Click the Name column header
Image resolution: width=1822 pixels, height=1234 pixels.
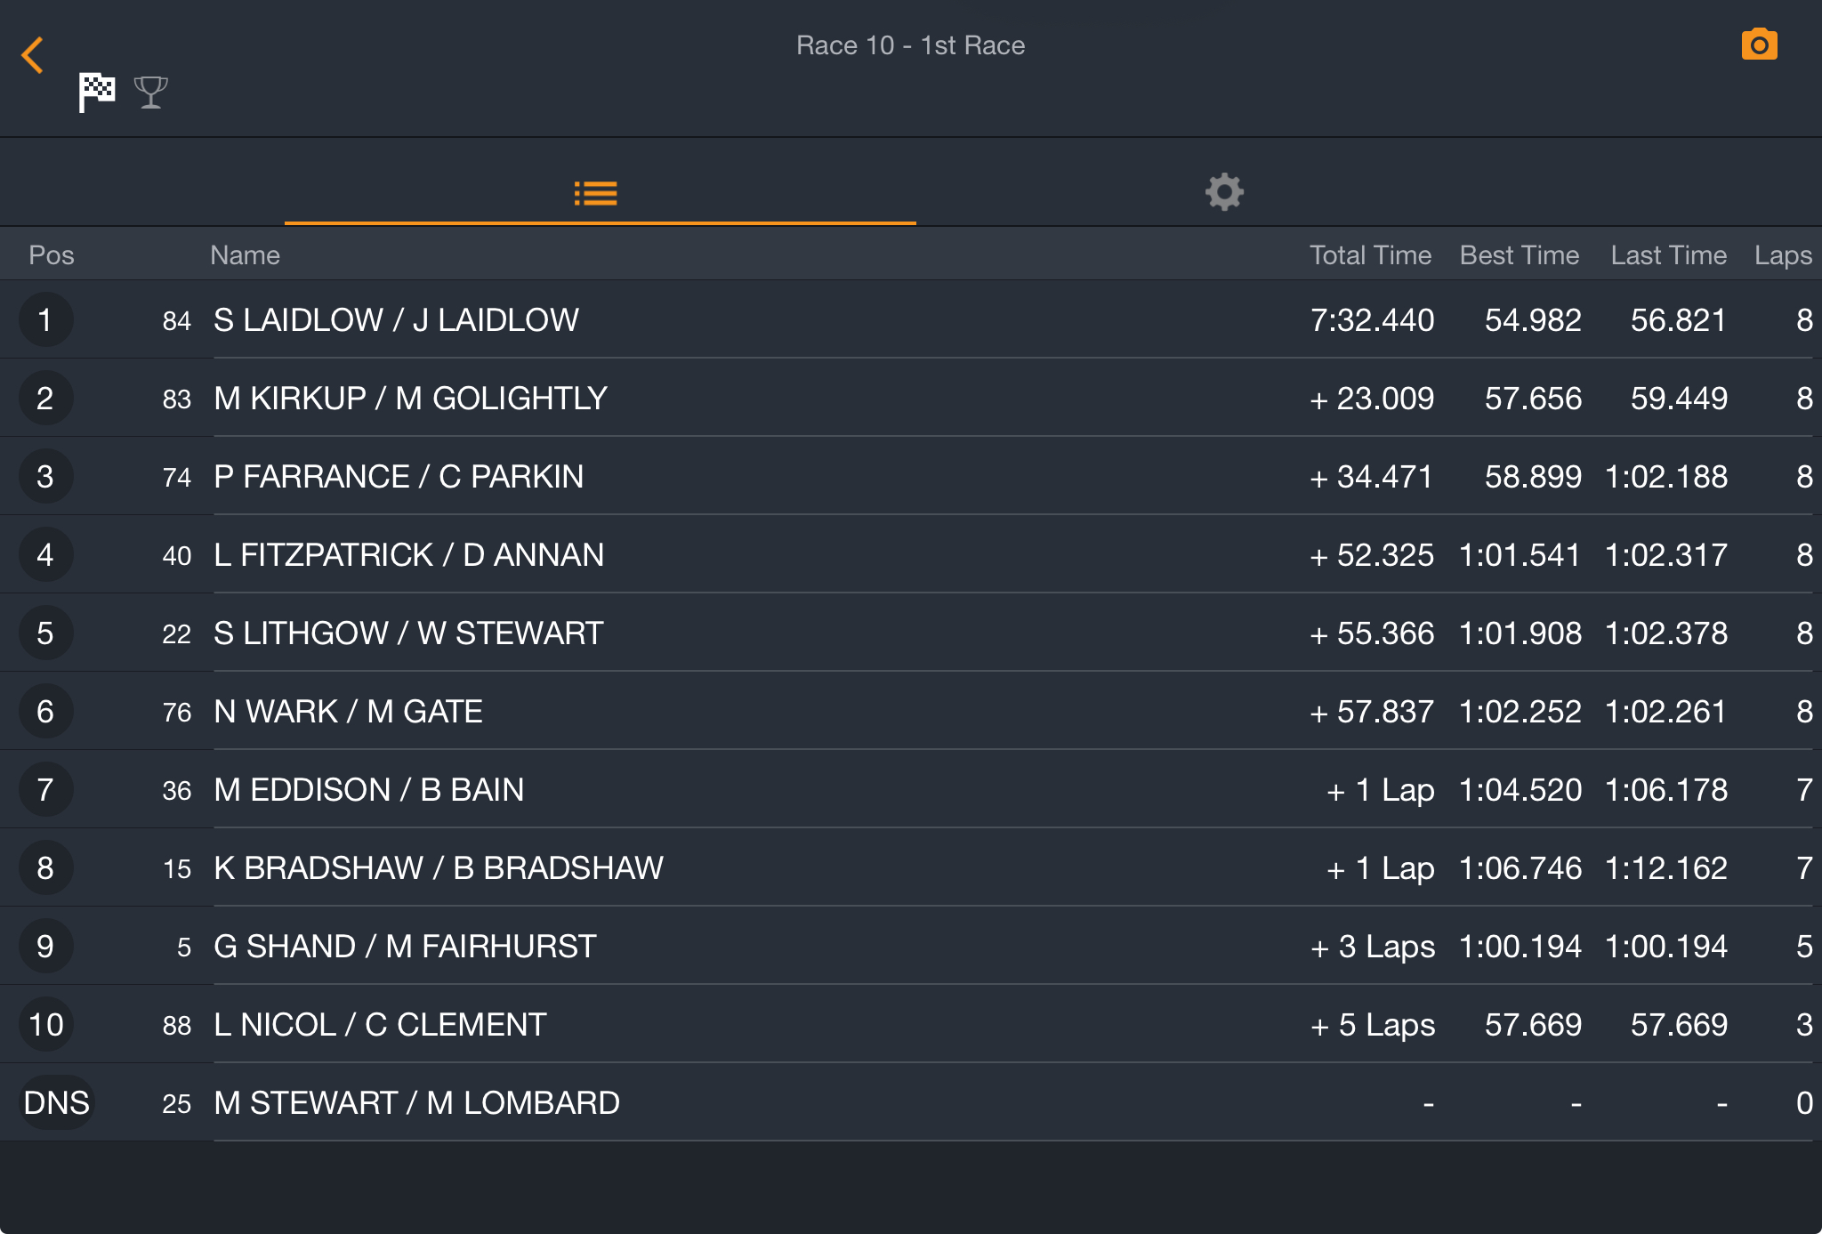click(245, 255)
